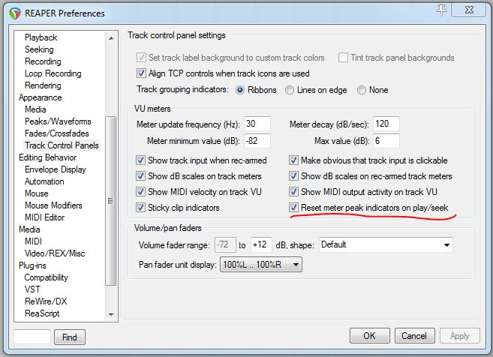Select Envelope Display in the tree
The image size is (493, 357).
(x=56, y=169)
